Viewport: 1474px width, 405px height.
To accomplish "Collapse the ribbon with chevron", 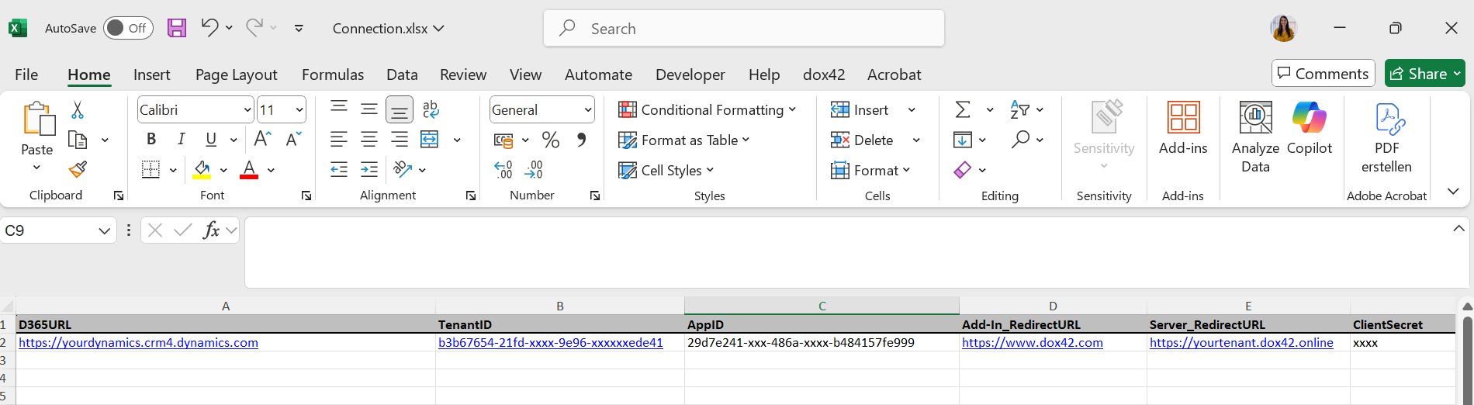I will 1453,191.
